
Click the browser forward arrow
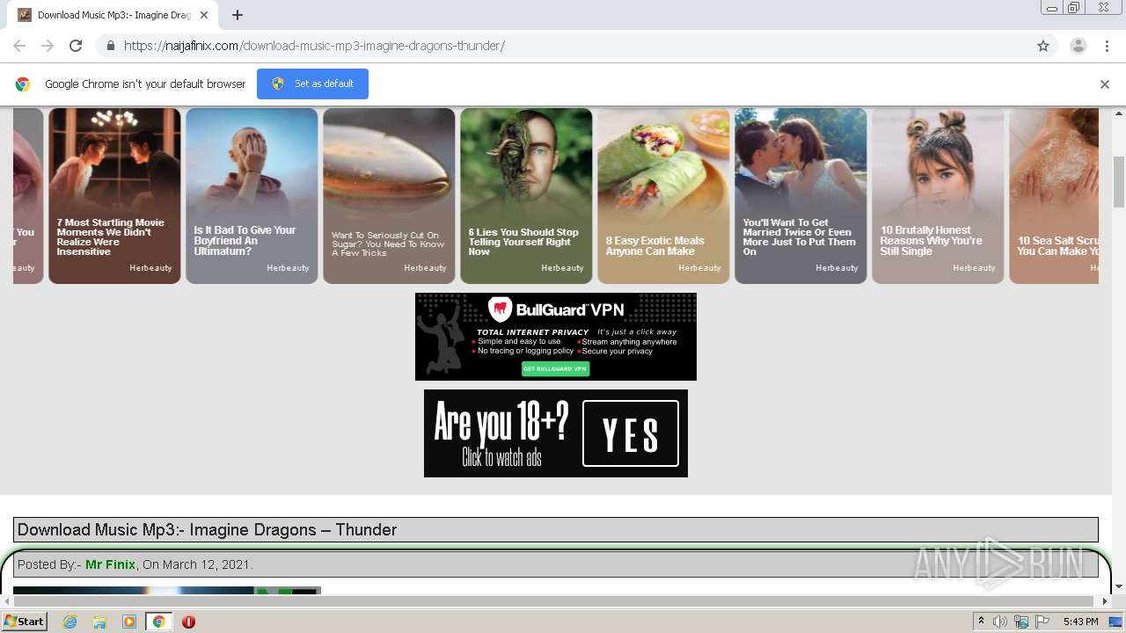[x=48, y=46]
